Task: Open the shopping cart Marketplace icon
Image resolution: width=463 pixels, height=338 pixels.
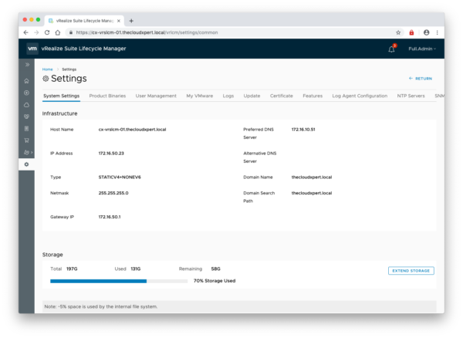Action: coord(27,140)
